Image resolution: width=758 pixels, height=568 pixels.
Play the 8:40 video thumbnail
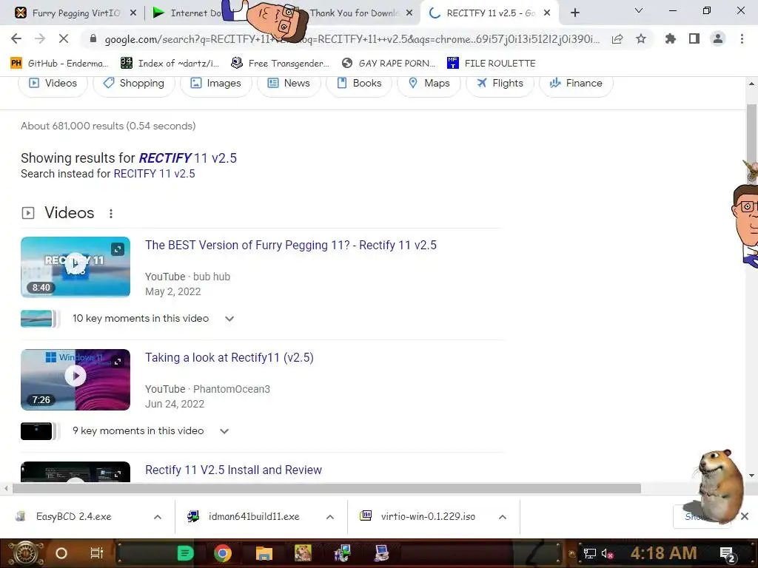pos(76,266)
